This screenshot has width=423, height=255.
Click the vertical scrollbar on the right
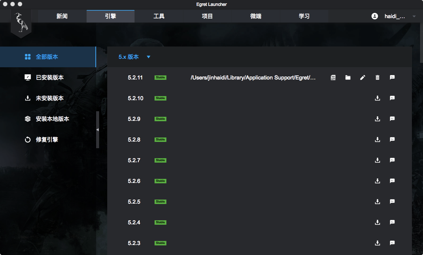click(422, 43)
